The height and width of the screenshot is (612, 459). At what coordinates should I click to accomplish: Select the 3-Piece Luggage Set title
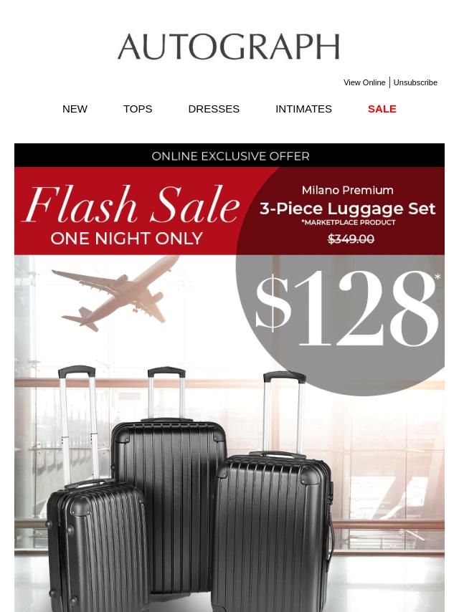(347, 209)
